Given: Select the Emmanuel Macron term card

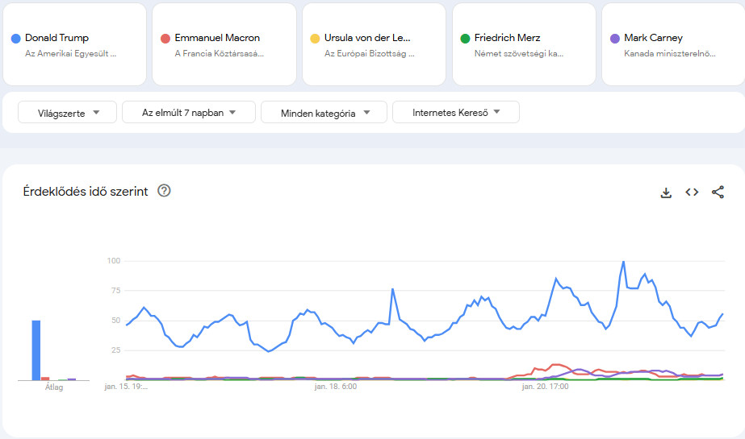Looking at the screenshot, I should tap(224, 44).
